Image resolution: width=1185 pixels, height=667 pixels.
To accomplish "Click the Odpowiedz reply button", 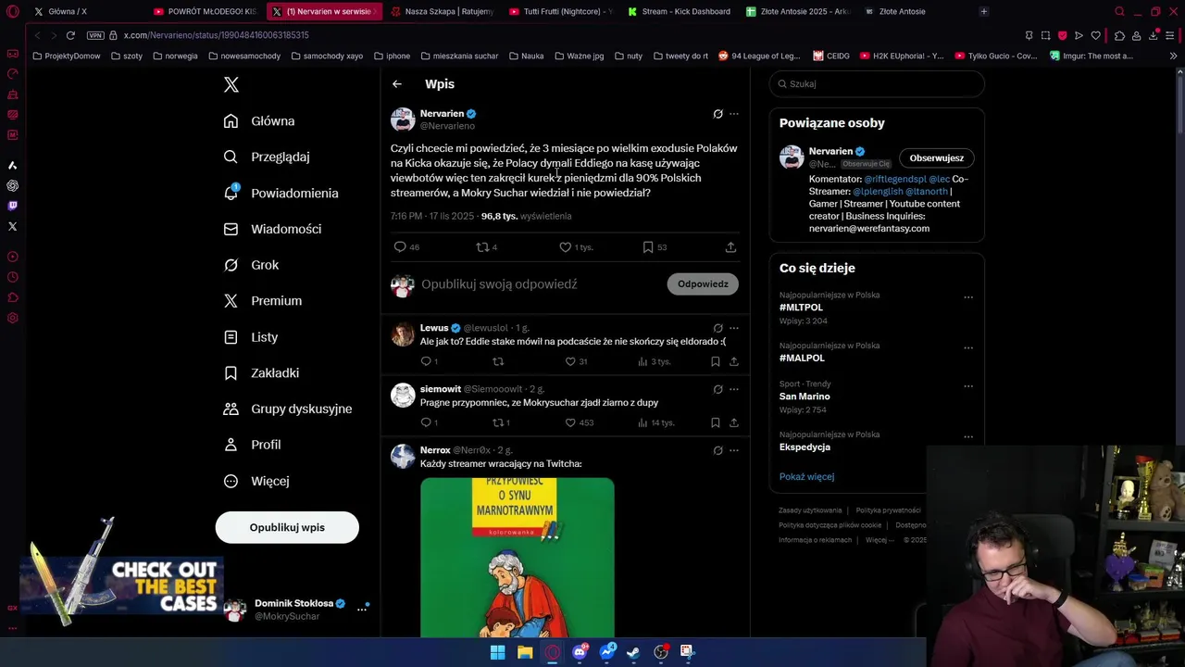I will (x=703, y=283).
